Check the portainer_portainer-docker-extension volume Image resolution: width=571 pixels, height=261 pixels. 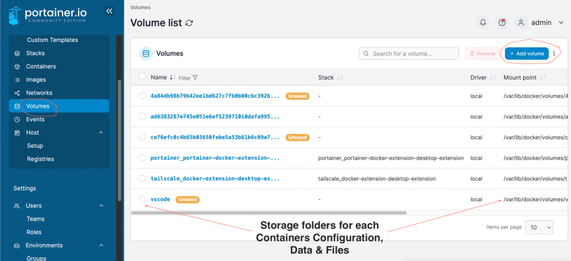coord(142,158)
